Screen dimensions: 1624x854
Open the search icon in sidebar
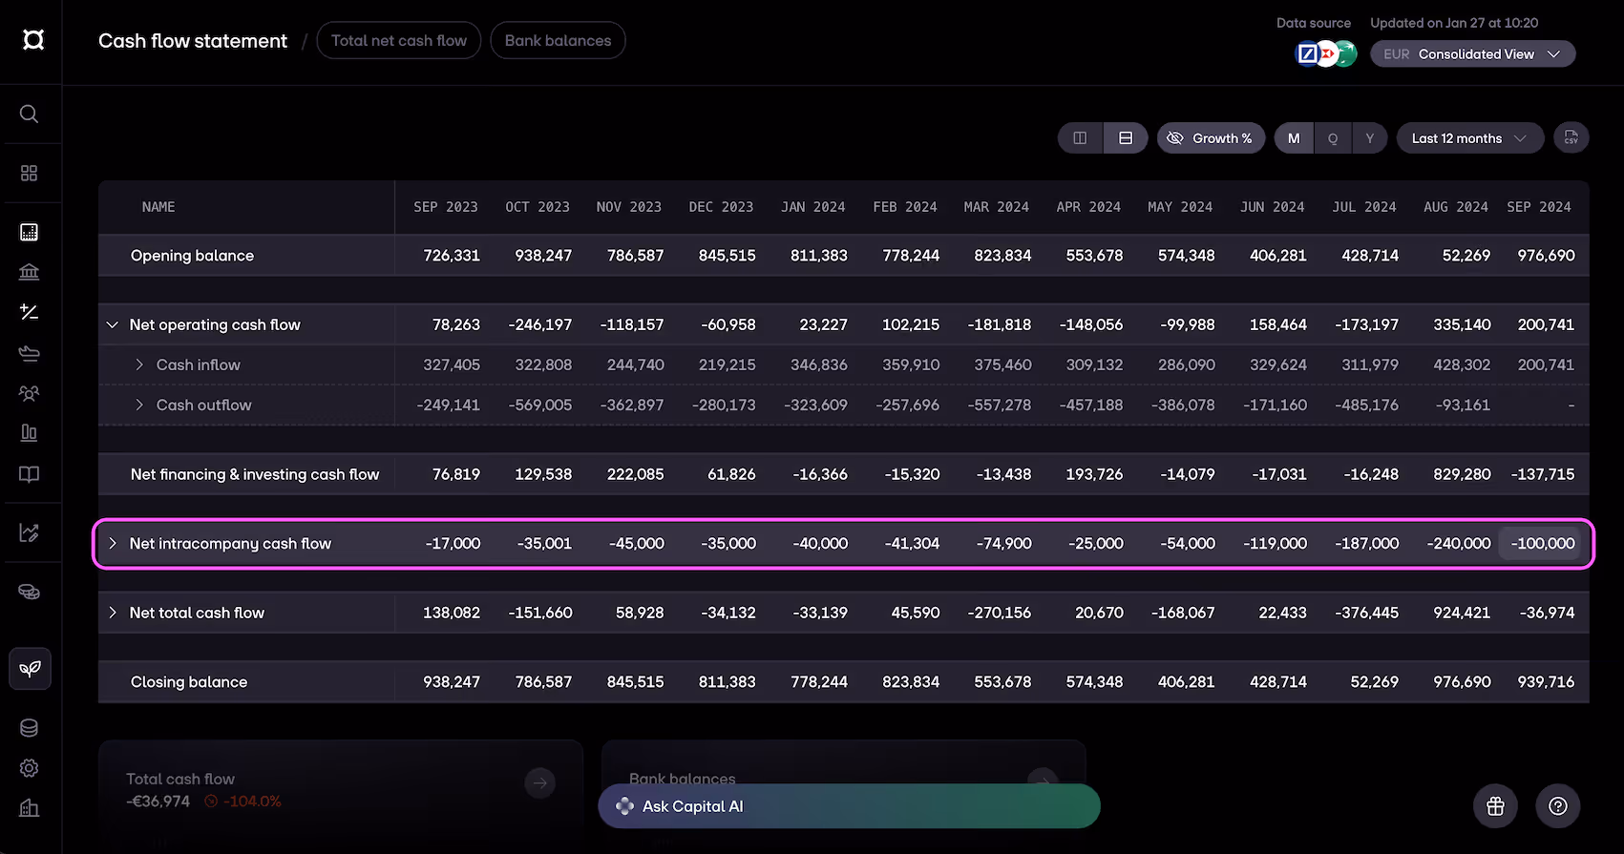pyautogui.click(x=30, y=114)
